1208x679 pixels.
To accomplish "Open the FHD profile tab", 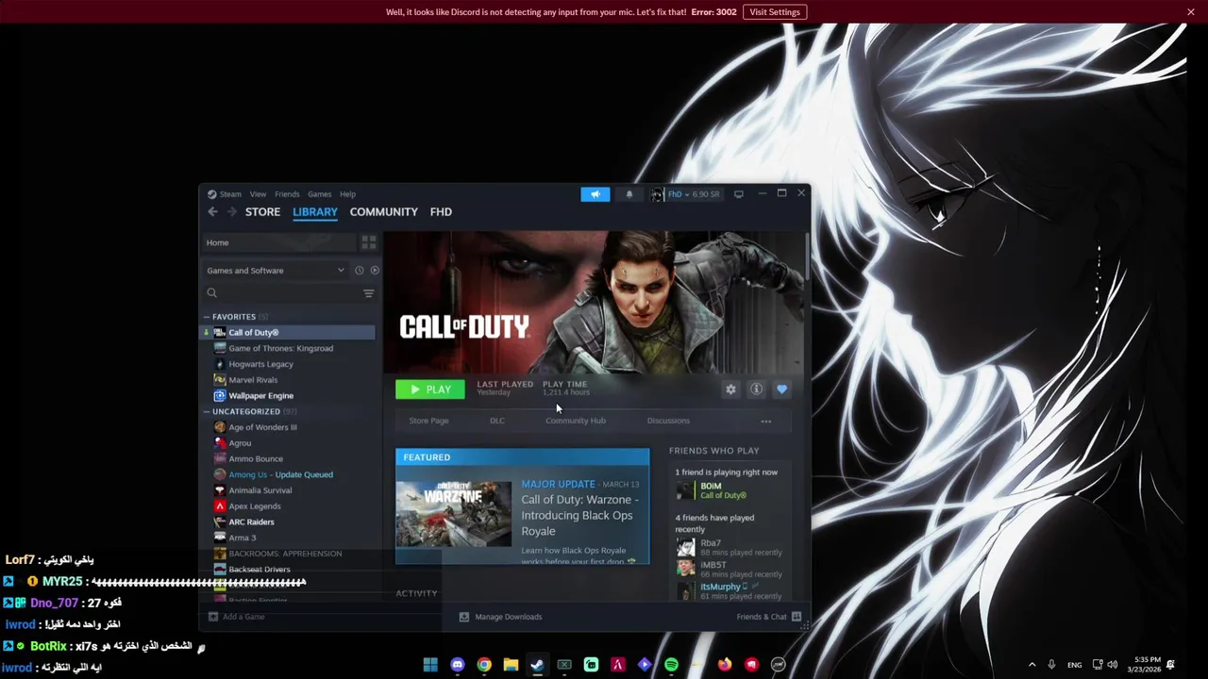I will [441, 212].
